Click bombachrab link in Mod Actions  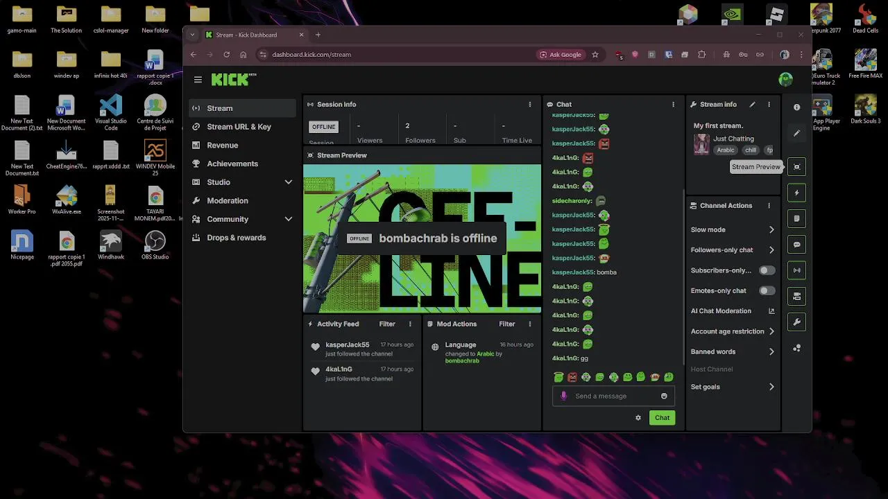[462, 361]
